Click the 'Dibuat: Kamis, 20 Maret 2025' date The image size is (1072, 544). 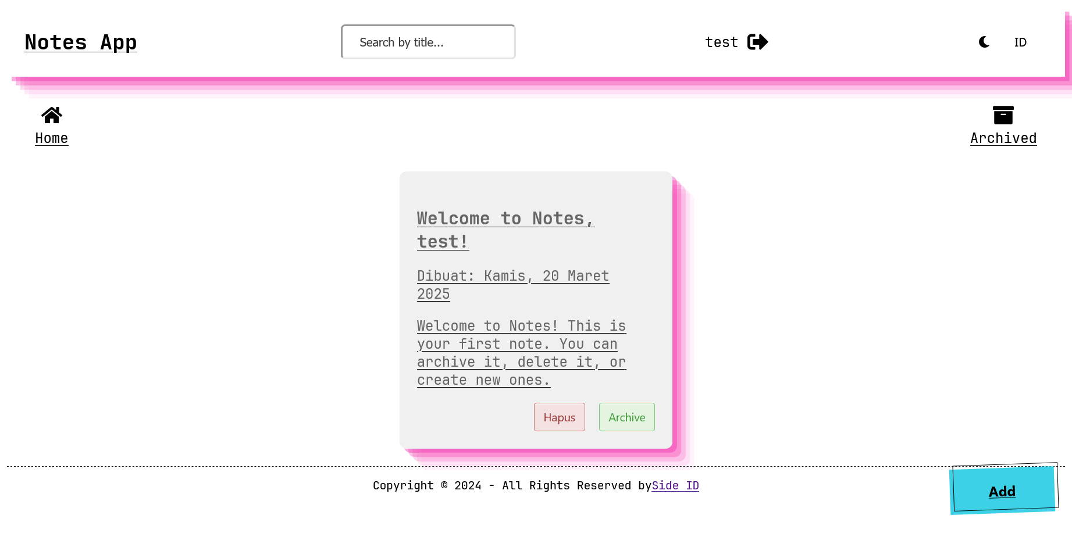(x=513, y=285)
